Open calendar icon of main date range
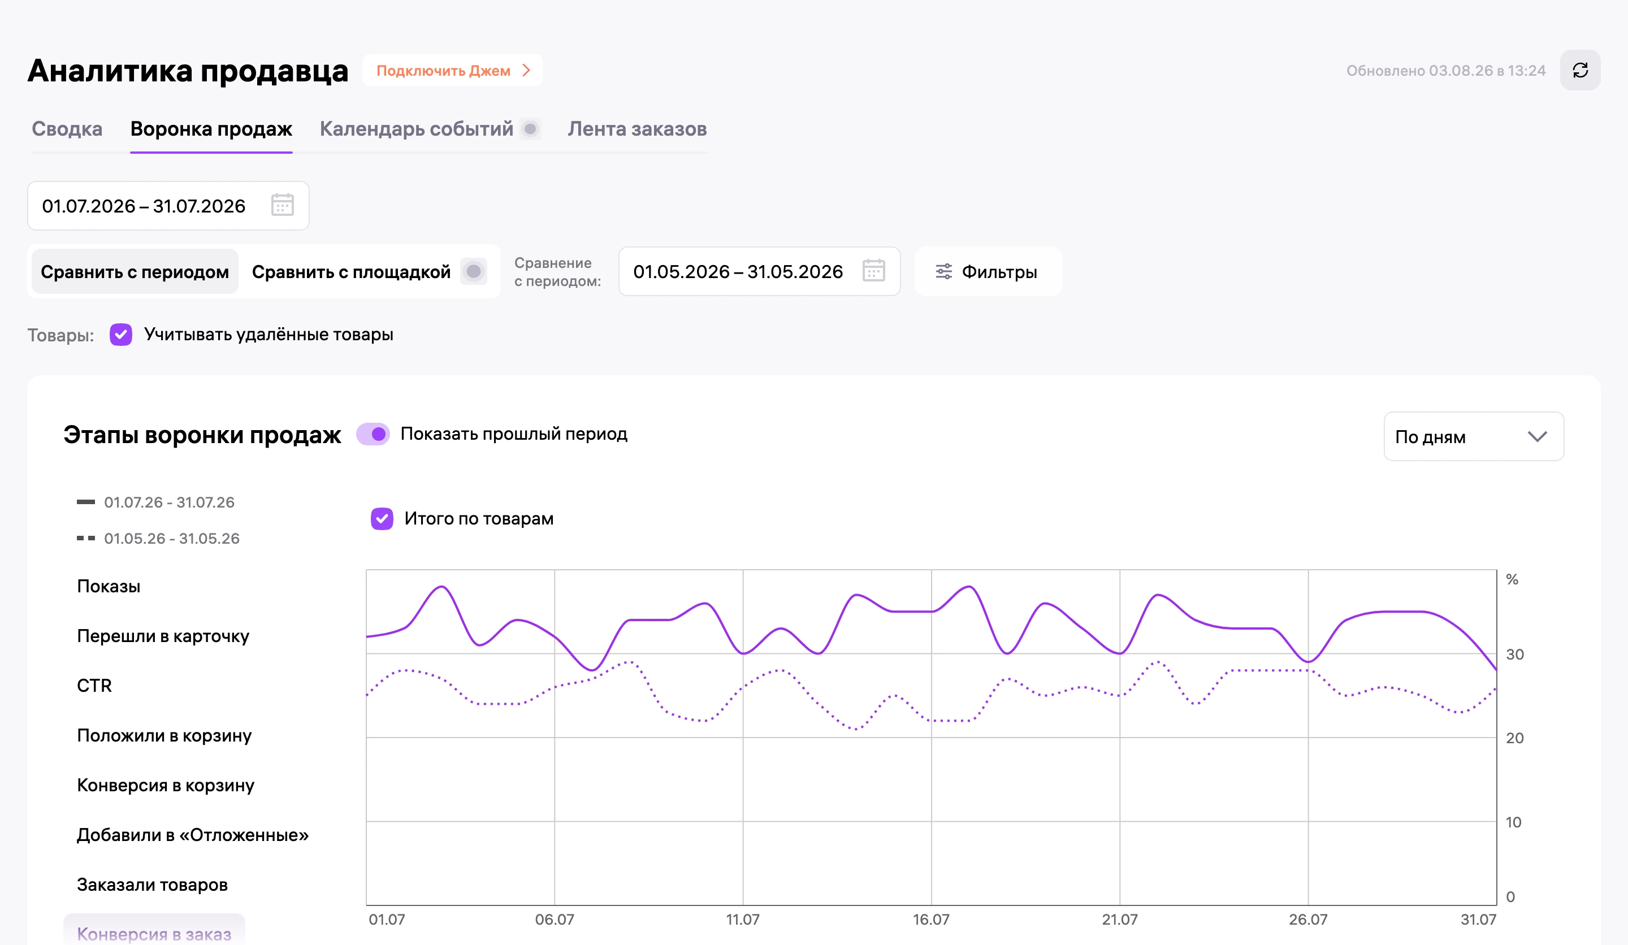Screen dimensions: 1628x945 [282, 205]
